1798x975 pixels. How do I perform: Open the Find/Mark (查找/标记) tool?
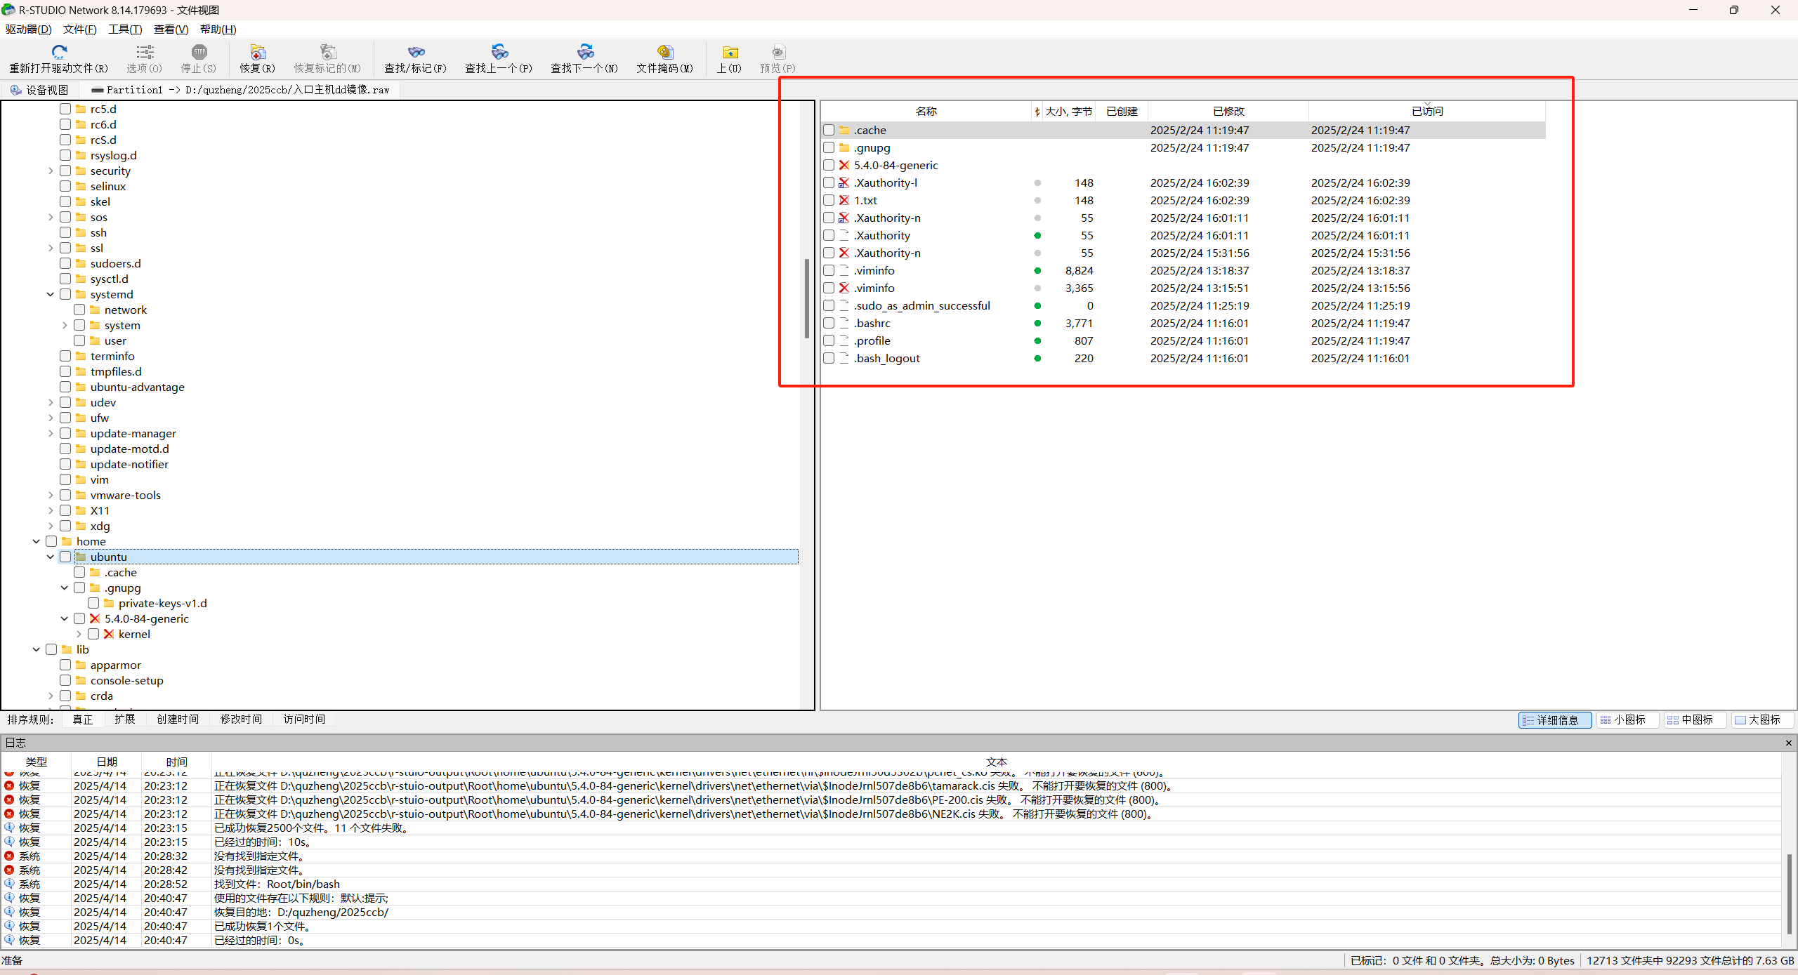(416, 52)
